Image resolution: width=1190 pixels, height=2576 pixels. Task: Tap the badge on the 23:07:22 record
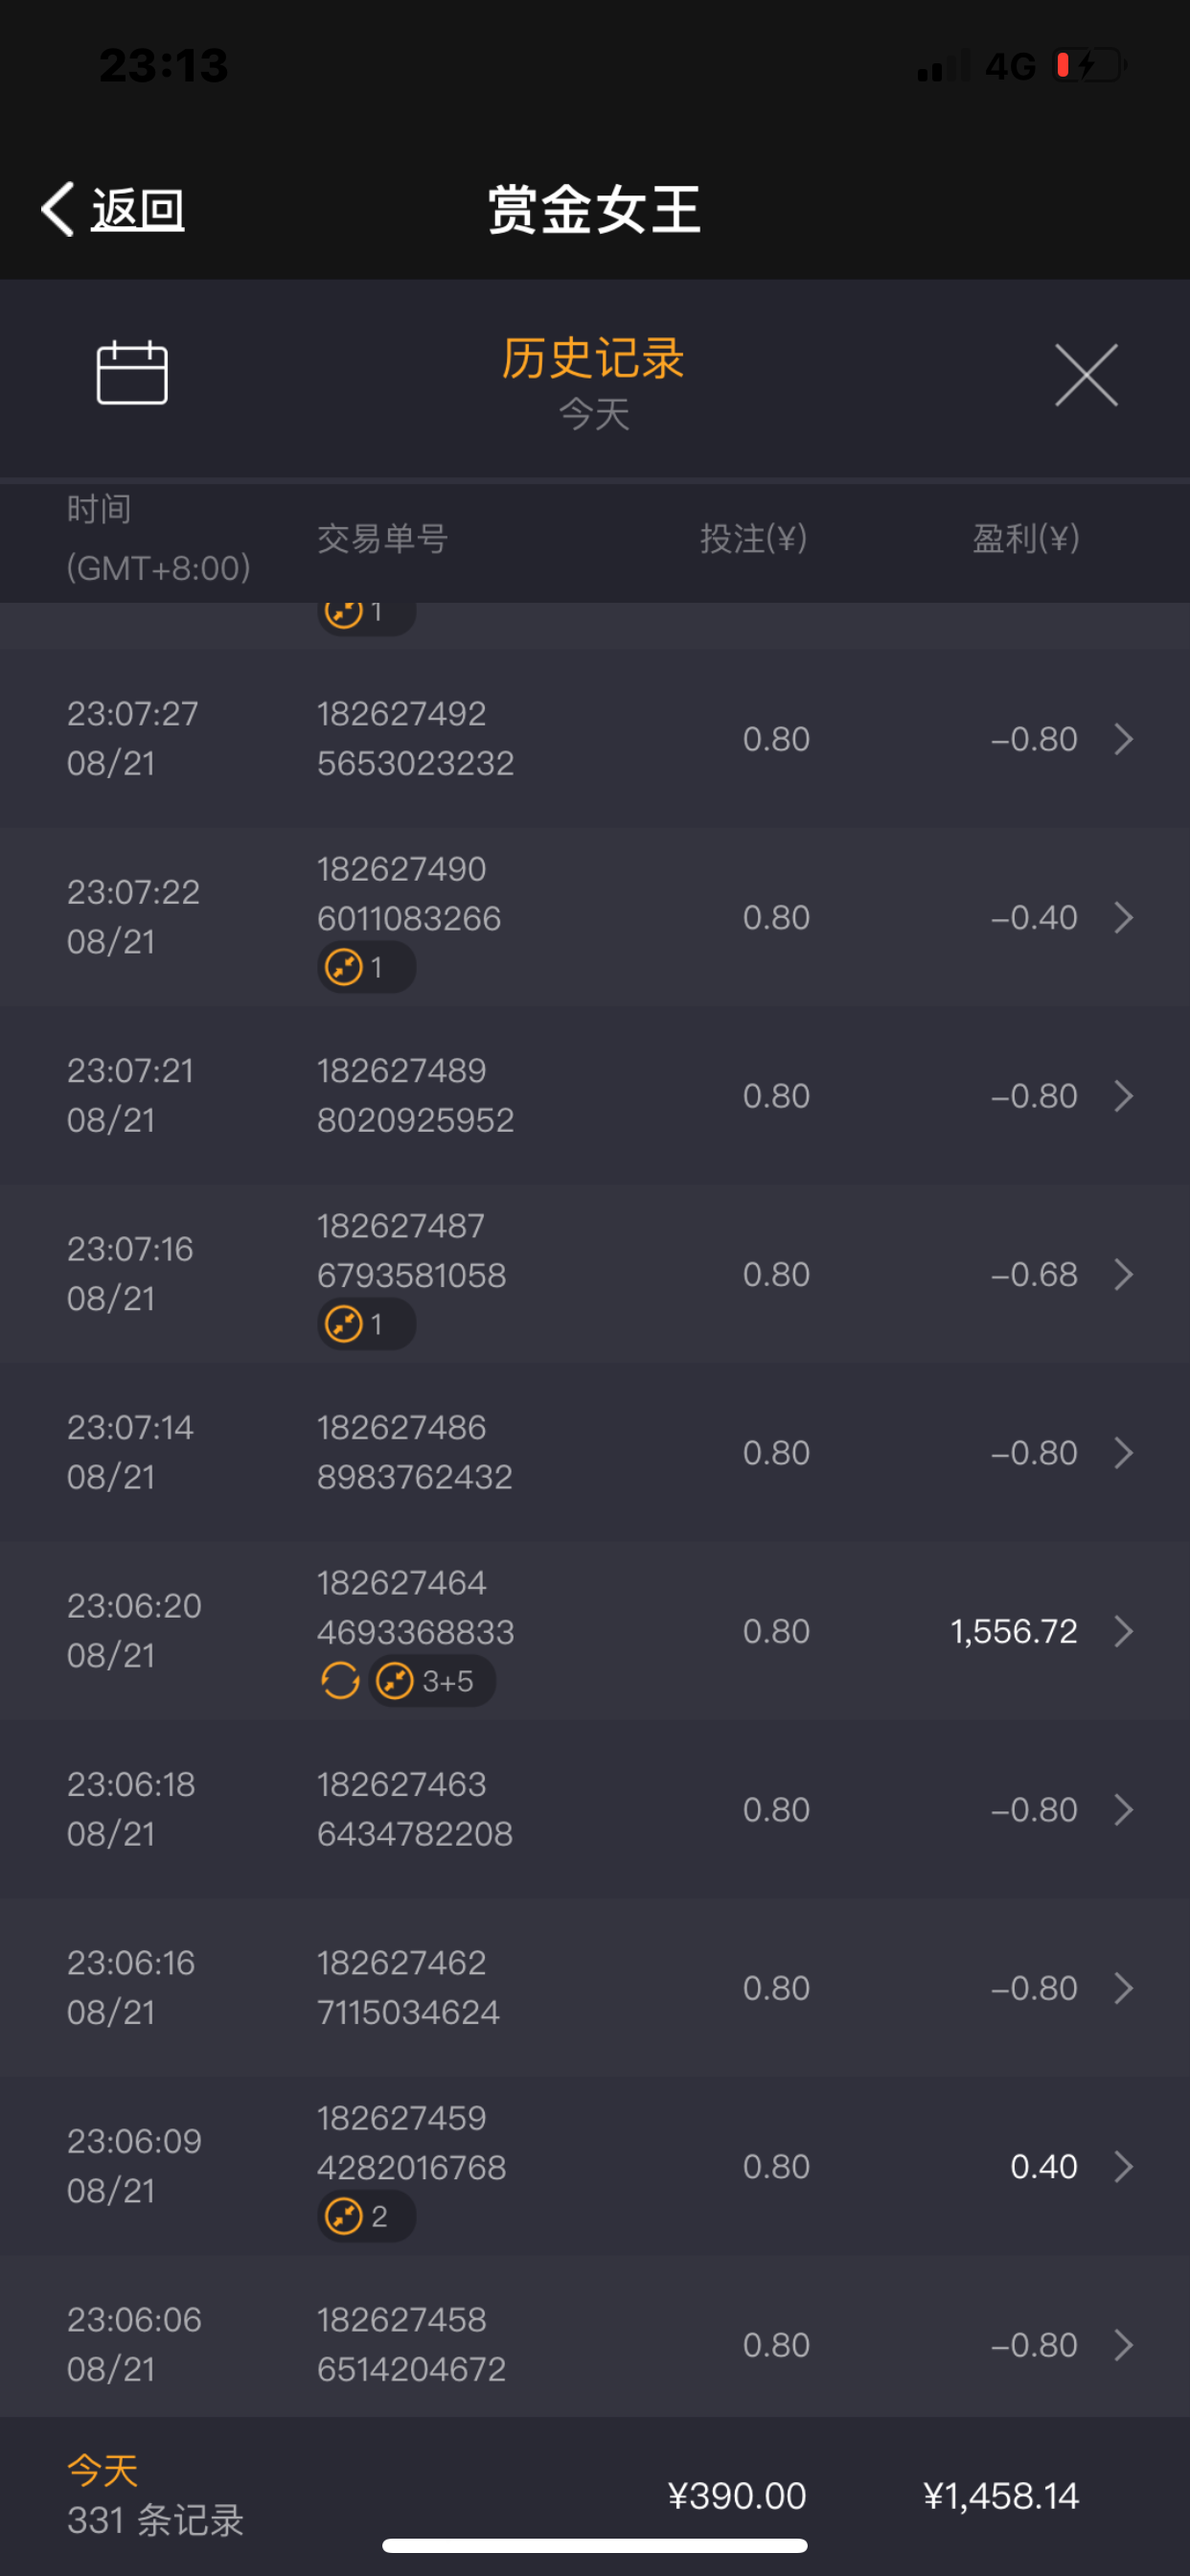pyautogui.click(x=366, y=968)
